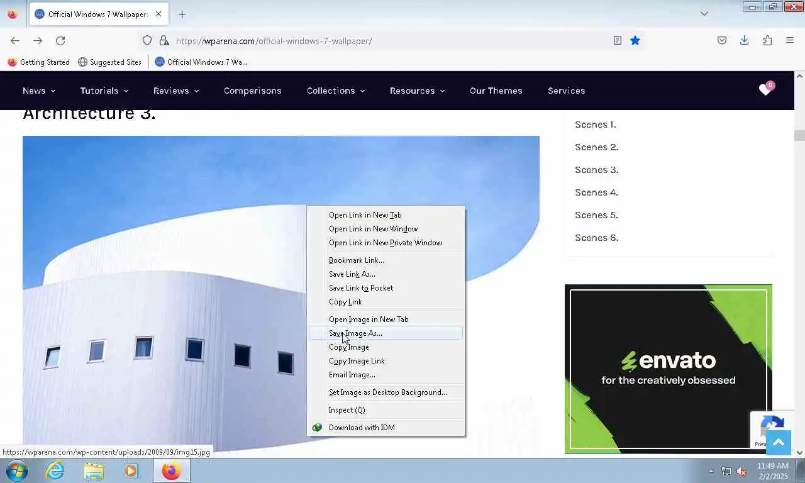The height and width of the screenshot is (483, 805).
Task: Open Official Windows 7 Wa... bookmark
Action: tap(201, 62)
